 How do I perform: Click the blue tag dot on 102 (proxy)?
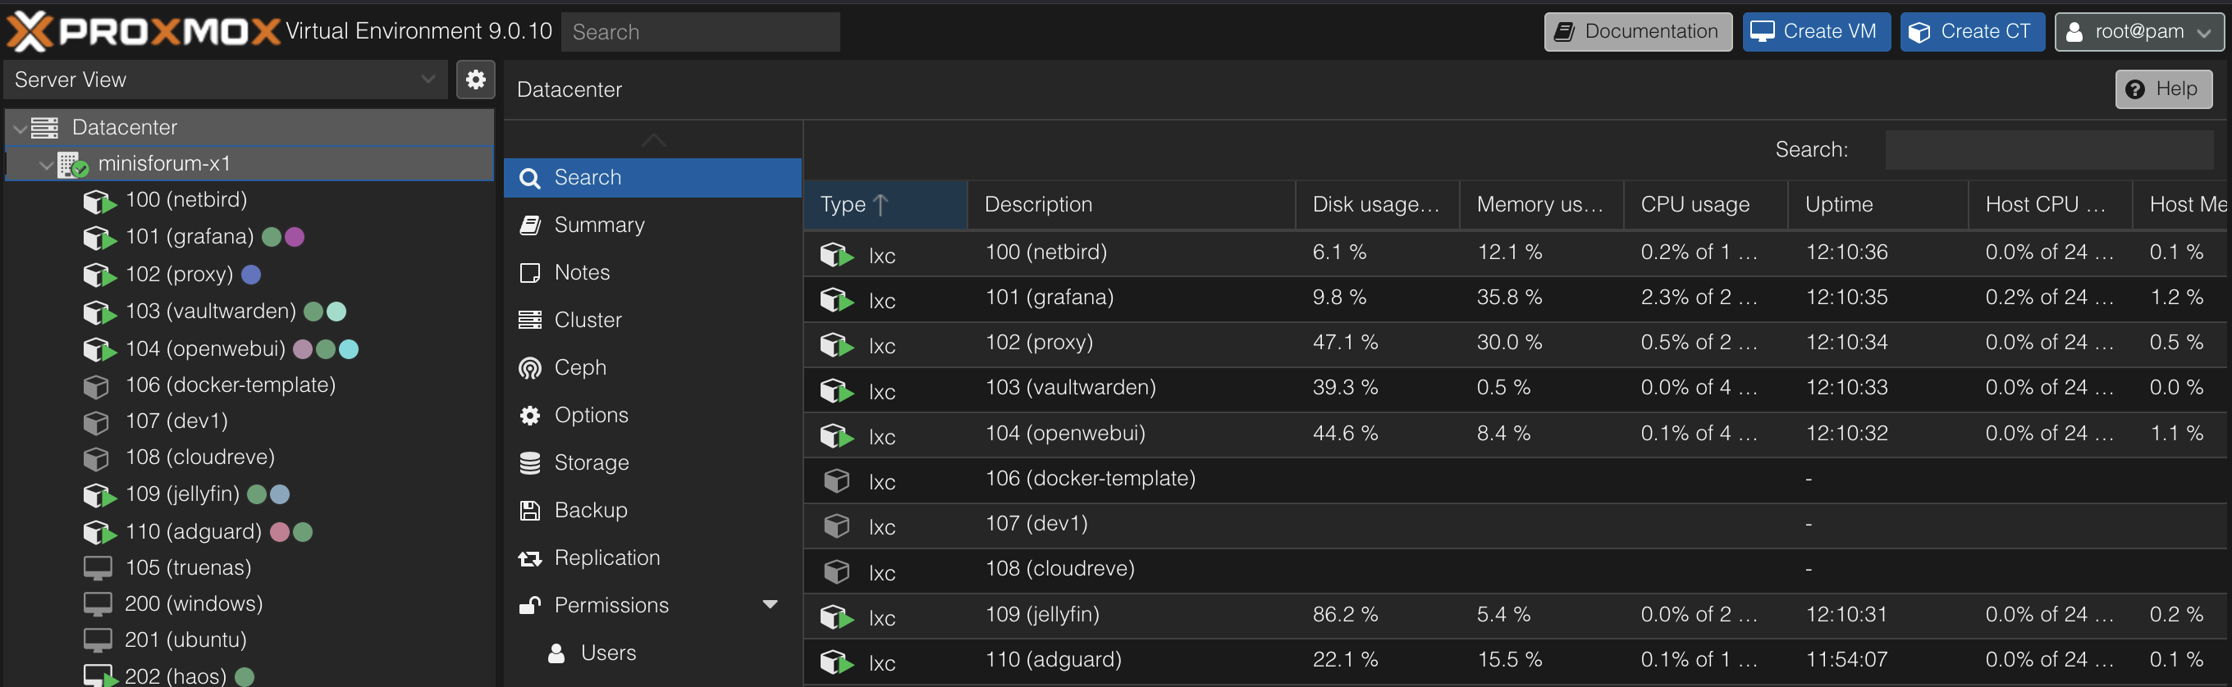point(251,275)
